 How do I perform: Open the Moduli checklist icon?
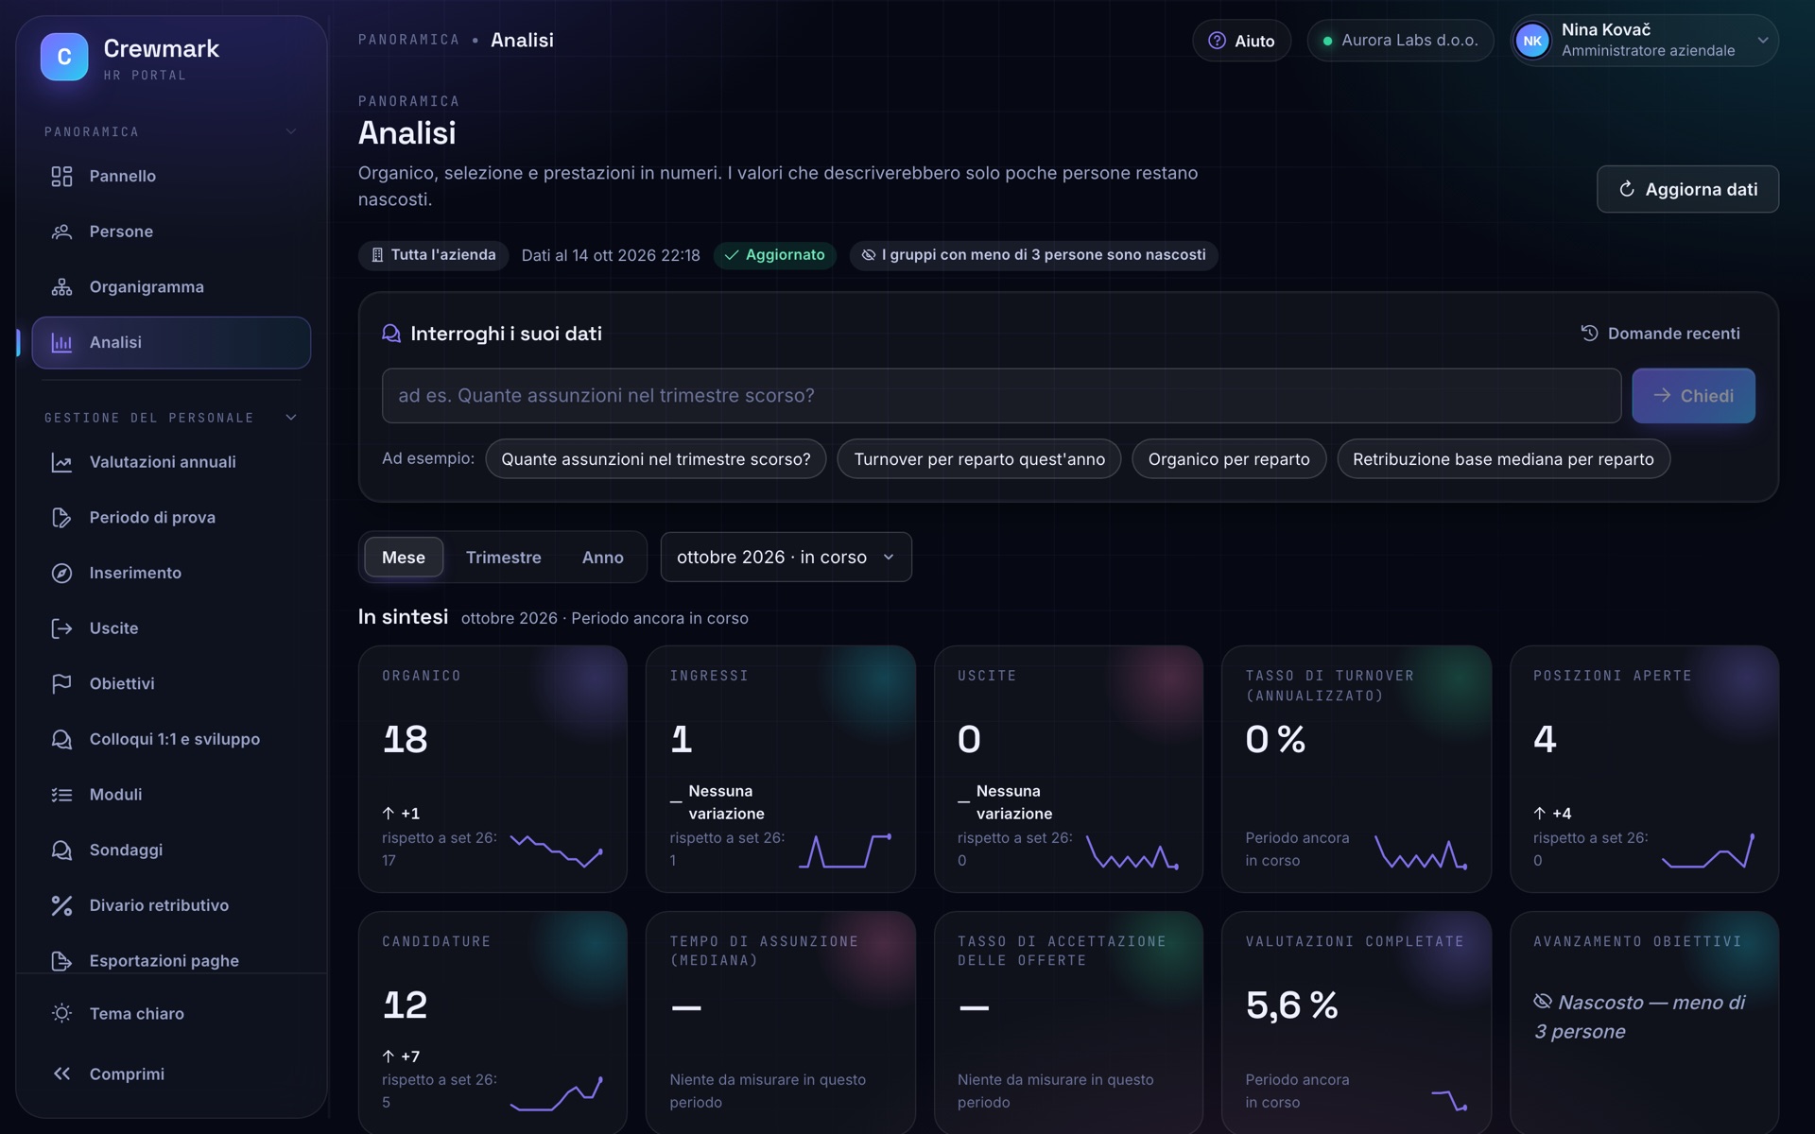click(x=61, y=795)
